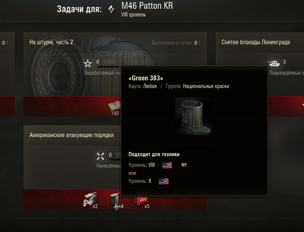Image resolution: width=304 pixels, height=232 pixels.
Task: Click the USA flag next to Уровень: X
Action: point(163,181)
